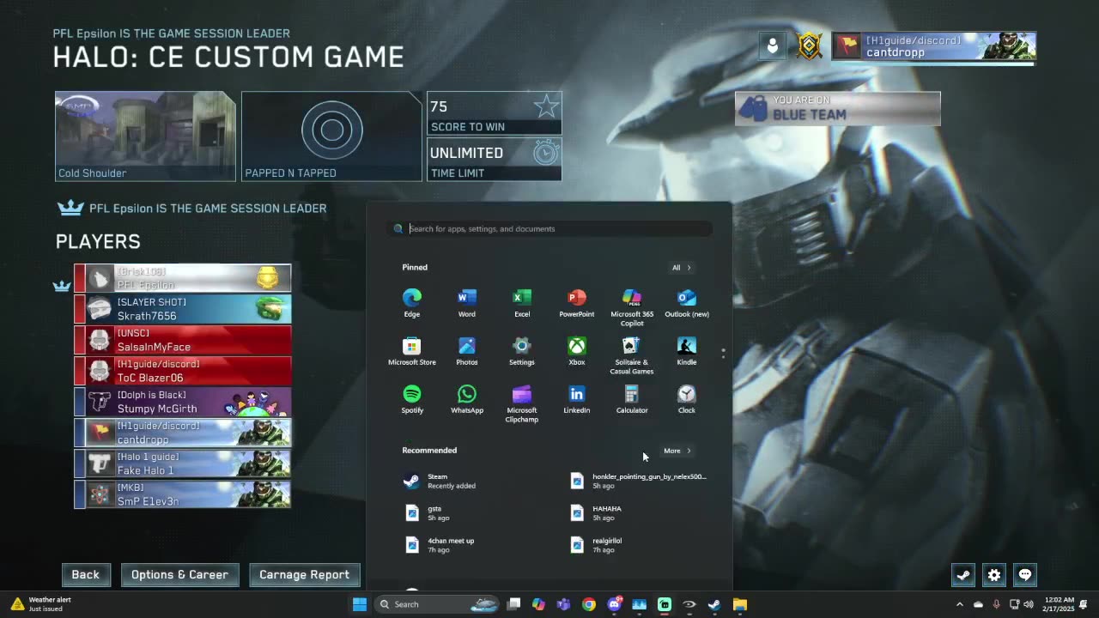Viewport: 1099px width, 618px height.
Task: Select the PAPPED N TAPPED game type
Action: coord(331,136)
